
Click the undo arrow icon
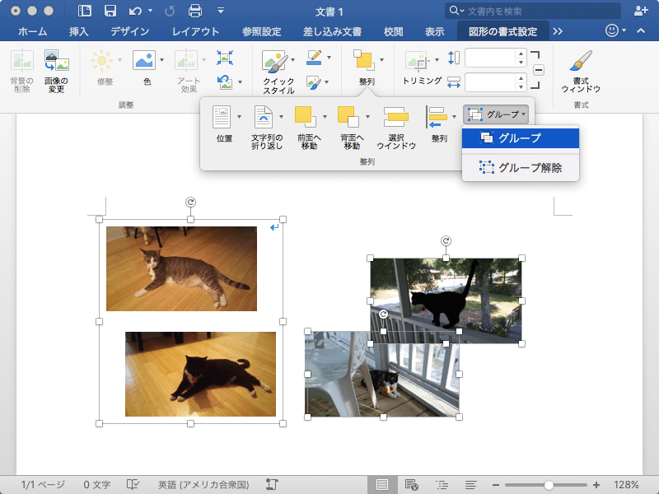point(135,11)
